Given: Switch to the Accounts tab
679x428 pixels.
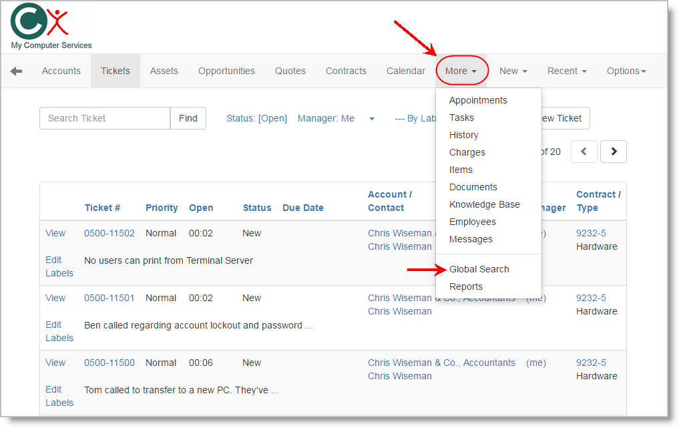Looking at the screenshot, I should (x=61, y=71).
